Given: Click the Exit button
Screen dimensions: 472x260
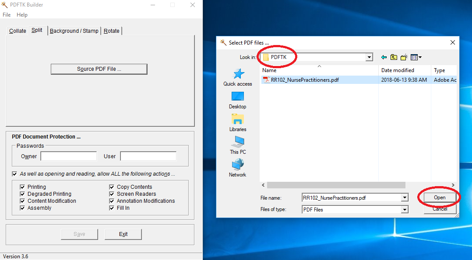Looking at the screenshot, I should (123, 234).
